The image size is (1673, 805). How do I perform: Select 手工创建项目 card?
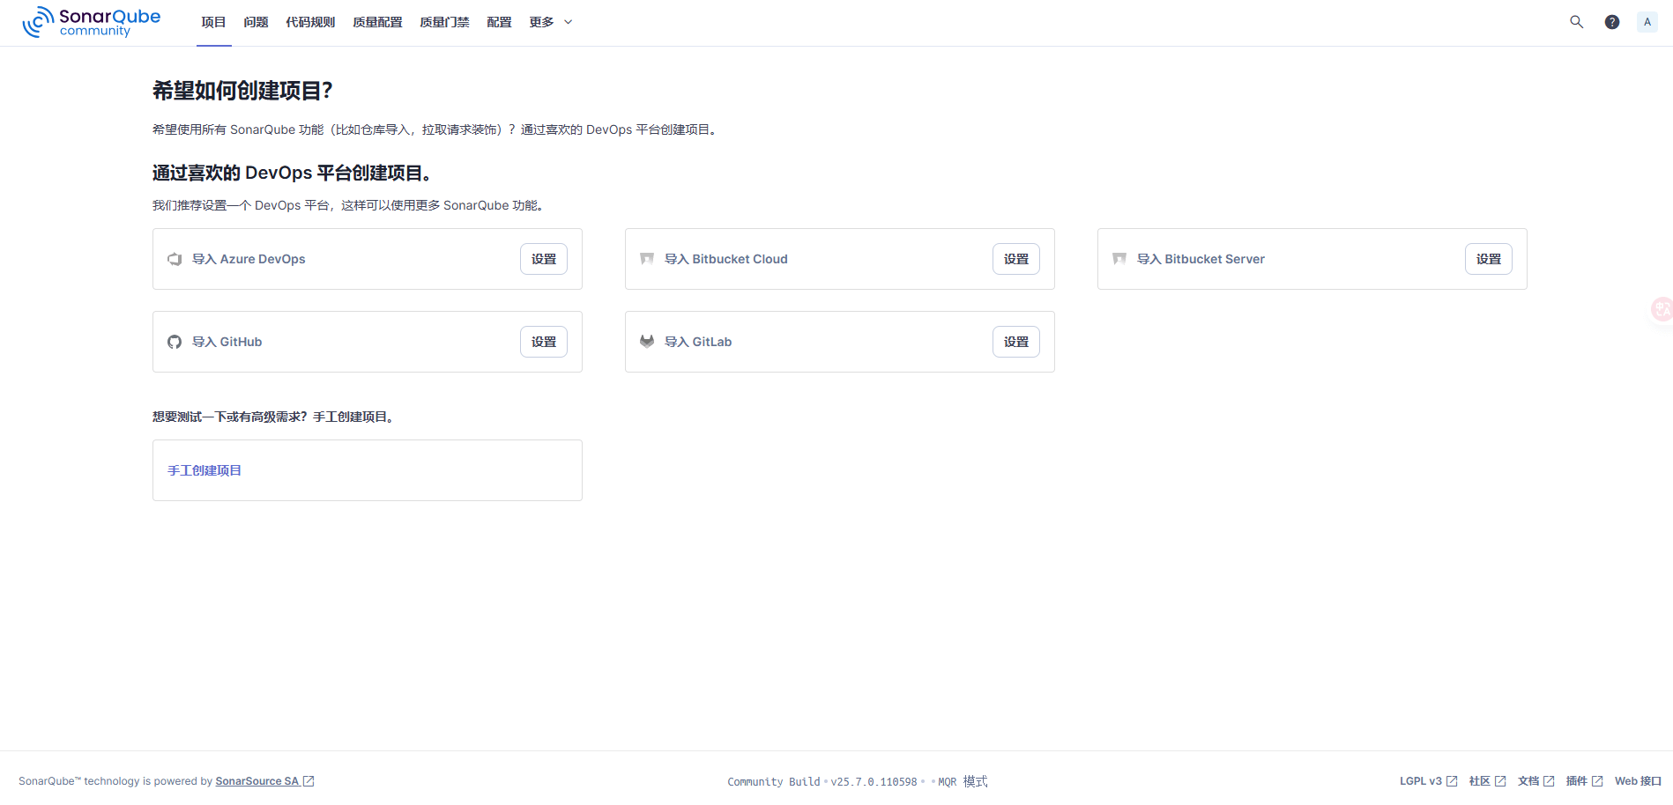(367, 470)
